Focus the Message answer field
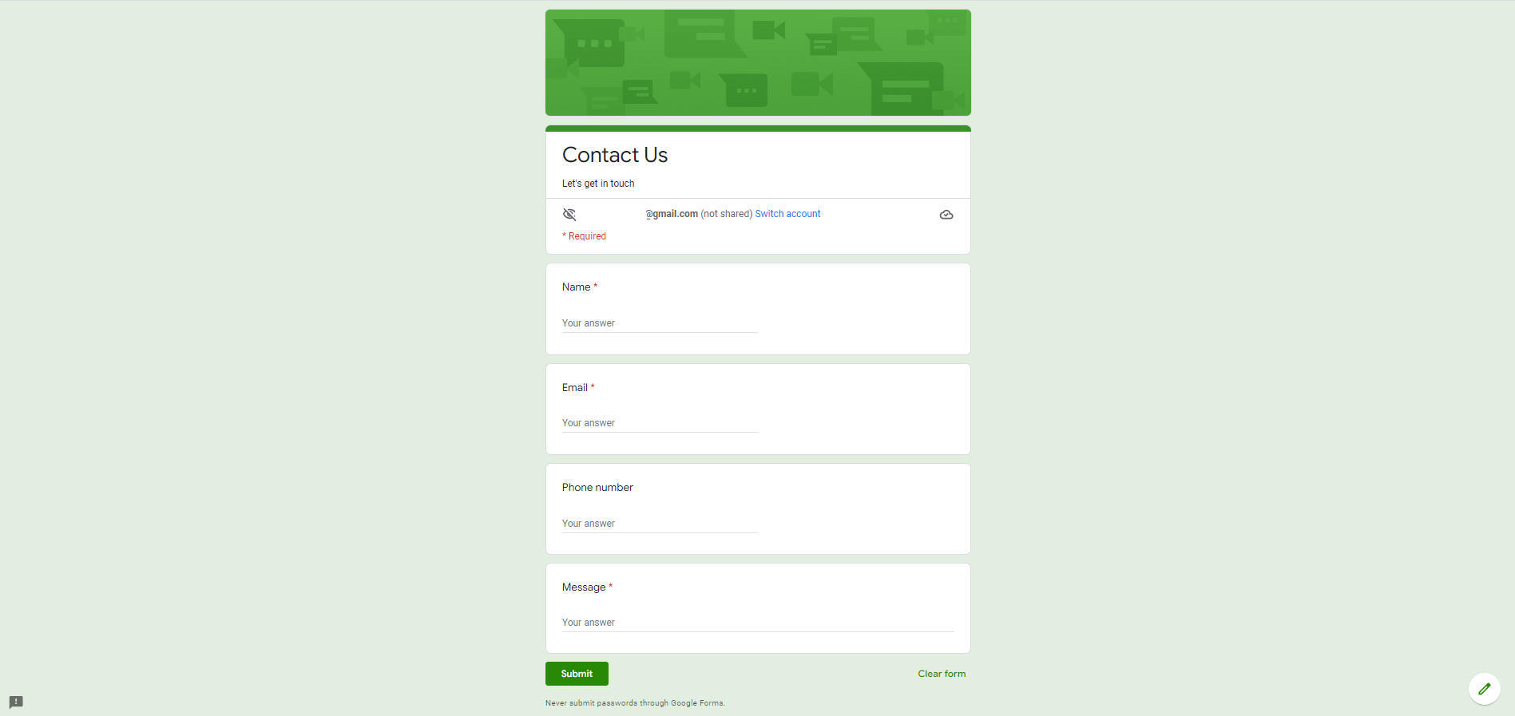Image resolution: width=1515 pixels, height=716 pixels. tap(758, 623)
